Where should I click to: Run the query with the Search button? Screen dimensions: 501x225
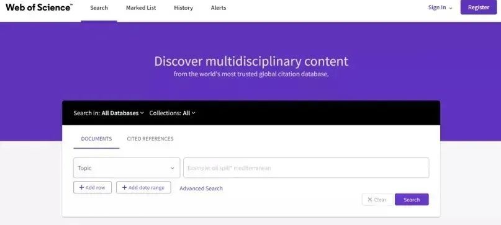point(412,200)
